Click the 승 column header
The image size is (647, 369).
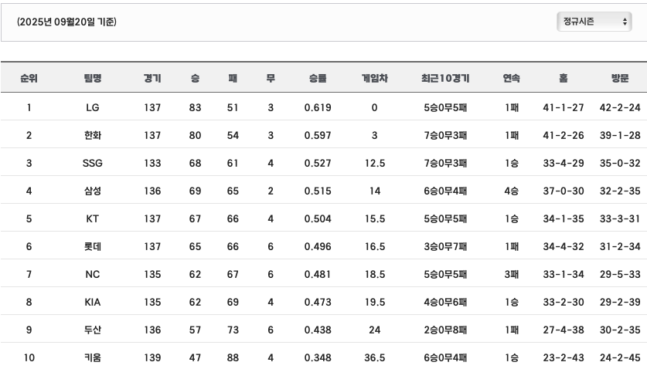coord(195,78)
